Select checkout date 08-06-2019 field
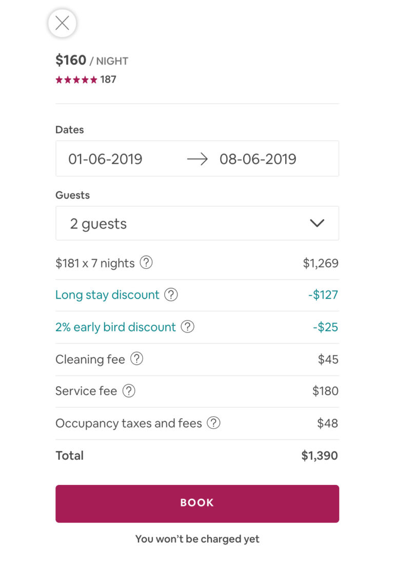The image size is (394, 563). point(258,159)
